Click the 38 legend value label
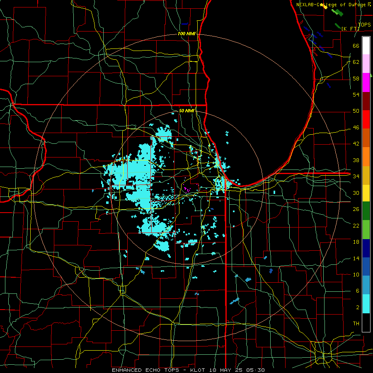The image size is (373, 373). pyautogui.click(x=356, y=160)
